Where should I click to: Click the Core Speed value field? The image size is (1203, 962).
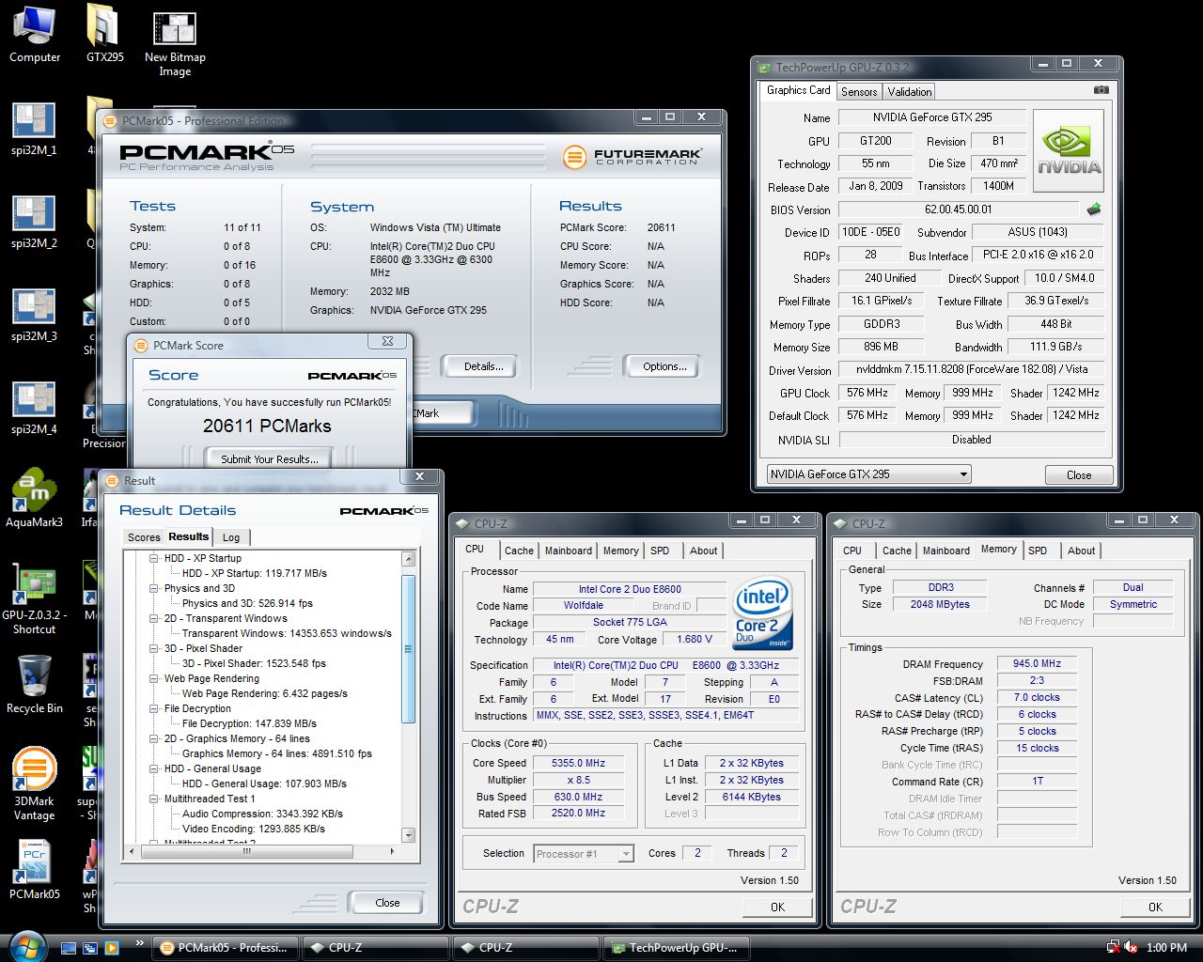(579, 763)
